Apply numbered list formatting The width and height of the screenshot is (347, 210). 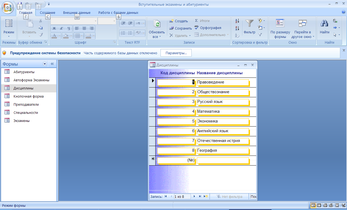tap(124, 33)
